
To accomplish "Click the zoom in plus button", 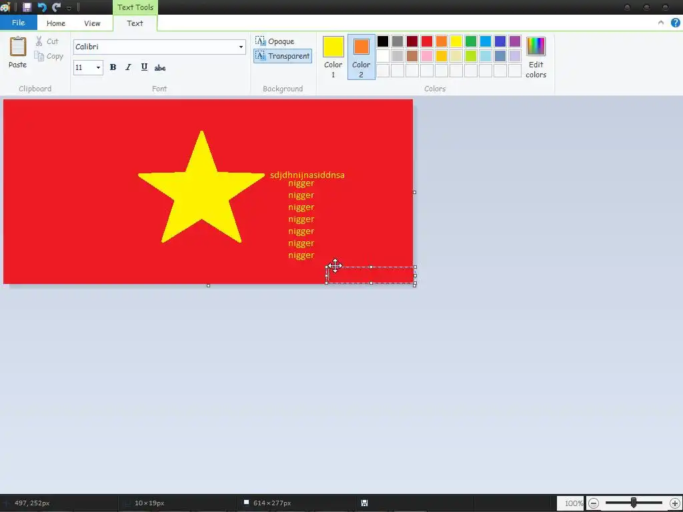I will click(x=675, y=503).
